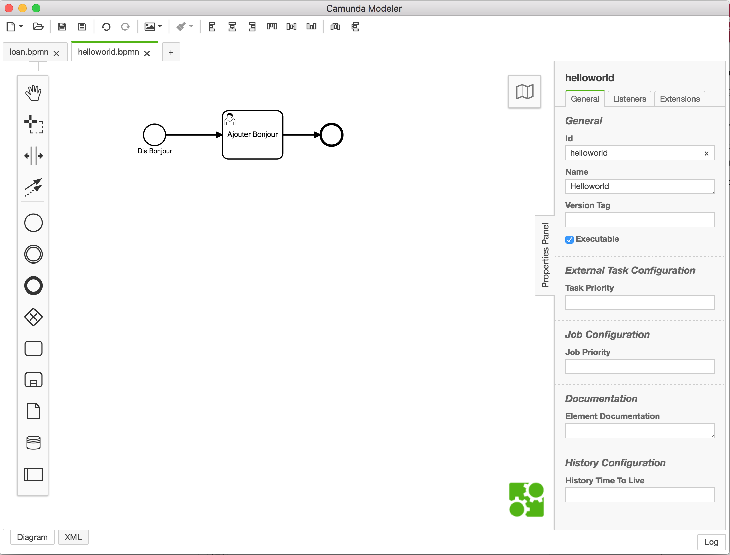Select the data object palette shape
Screen dimensions: 730x555
[x=33, y=411]
